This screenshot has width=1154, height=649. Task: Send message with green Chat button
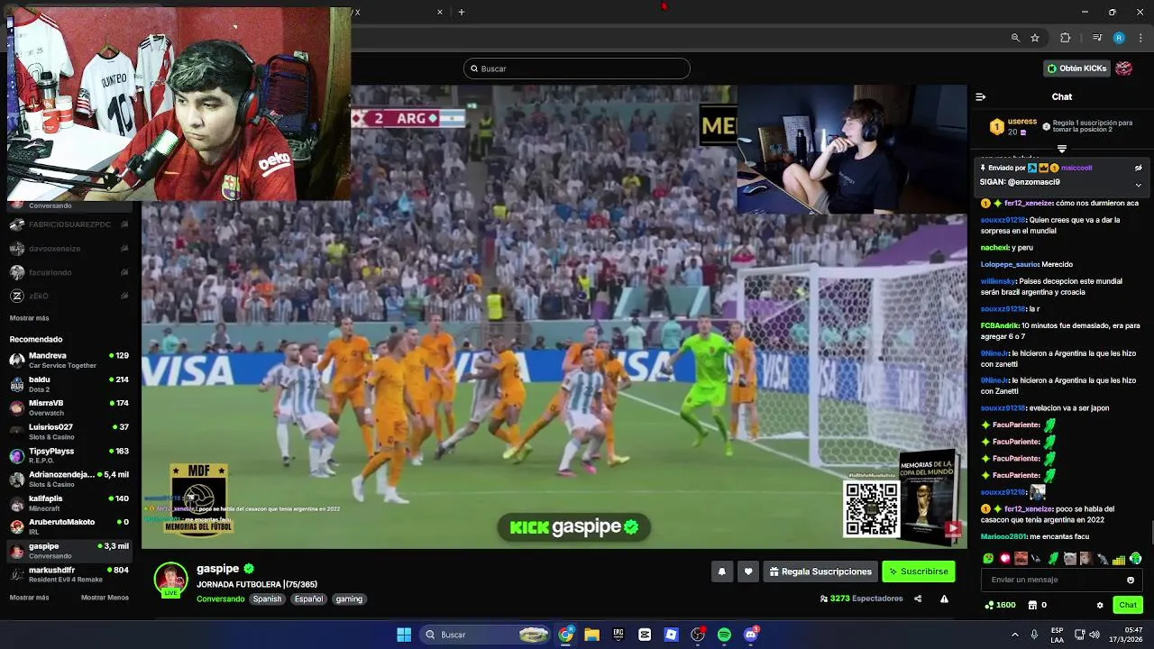pos(1128,605)
